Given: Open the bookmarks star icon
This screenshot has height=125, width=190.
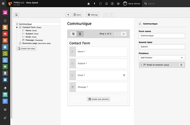Looking at the screenshot, I should 88,4.
